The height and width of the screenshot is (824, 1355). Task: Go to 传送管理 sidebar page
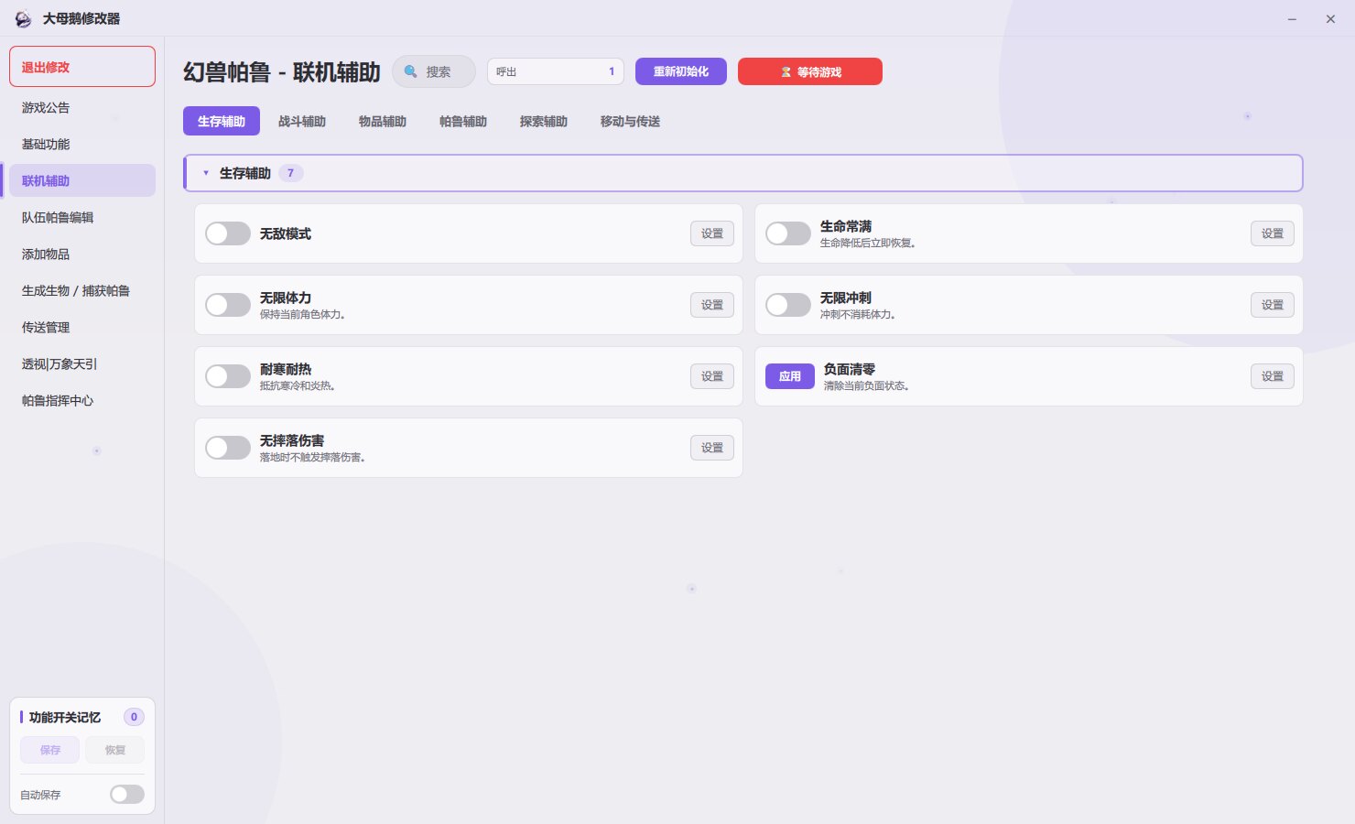click(x=82, y=327)
